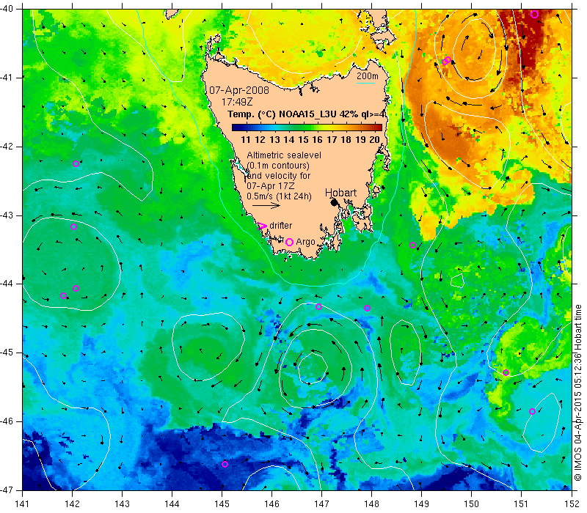
Task: Click the '152' longitude axis label
Action: point(572,503)
